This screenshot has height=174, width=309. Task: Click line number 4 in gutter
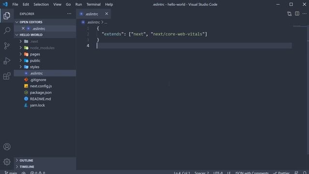tap(88, 45)
